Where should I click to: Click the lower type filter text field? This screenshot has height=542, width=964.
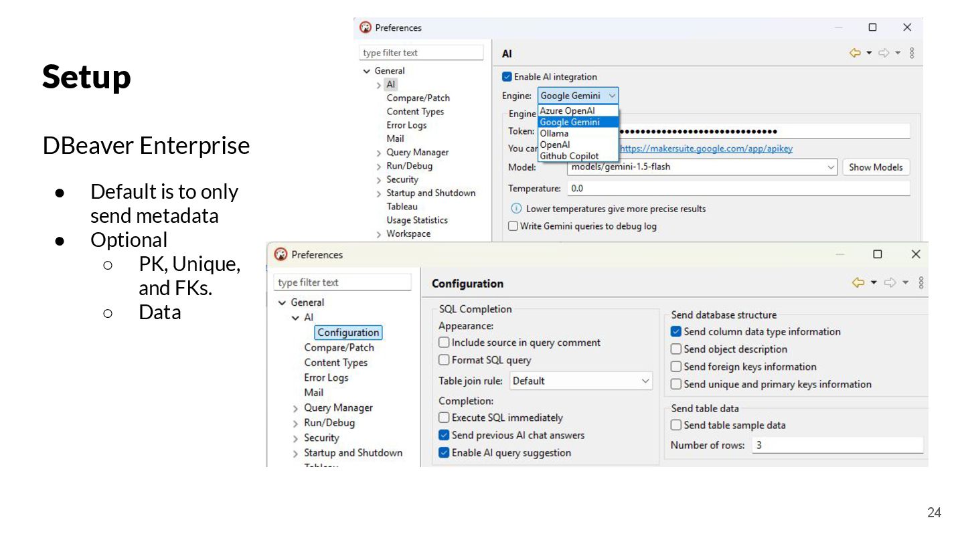pos(343,282)
